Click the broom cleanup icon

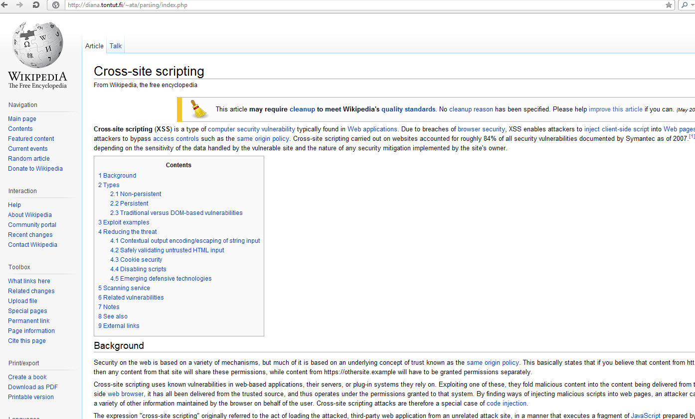coord(199,109)
